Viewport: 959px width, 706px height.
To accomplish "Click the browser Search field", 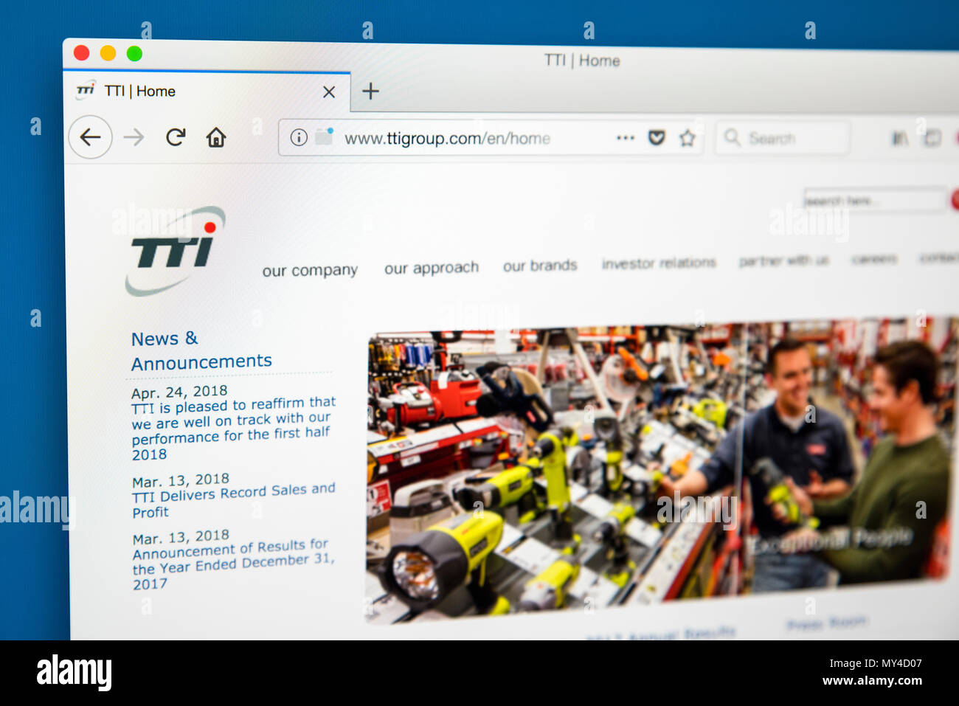I will pyautogui.click(x=783, y=138).
